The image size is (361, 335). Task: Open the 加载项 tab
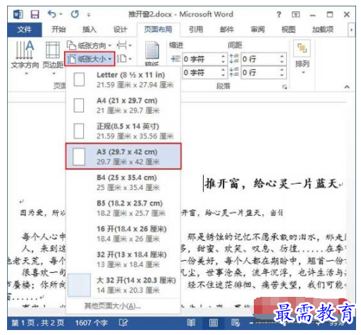click(323, 30)
